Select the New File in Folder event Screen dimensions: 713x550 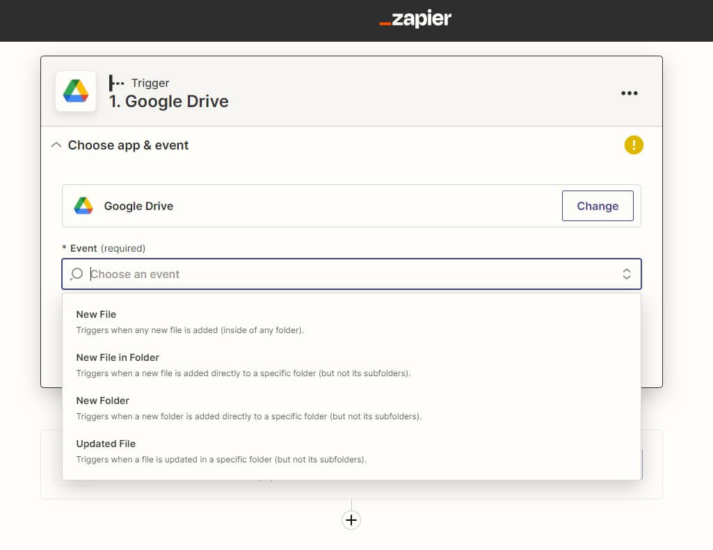click(351, 365)
